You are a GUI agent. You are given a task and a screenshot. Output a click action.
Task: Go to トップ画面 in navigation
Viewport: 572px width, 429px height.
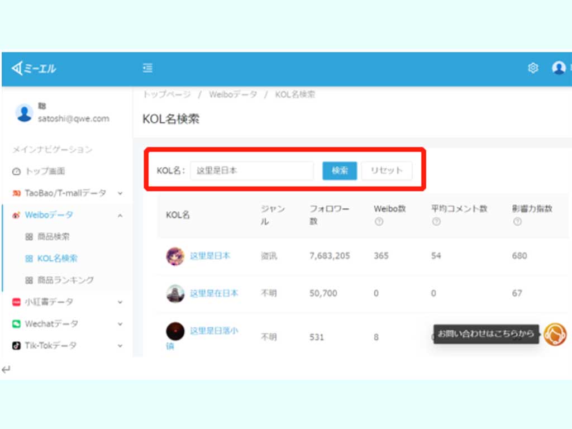click(x=45, y=171)
